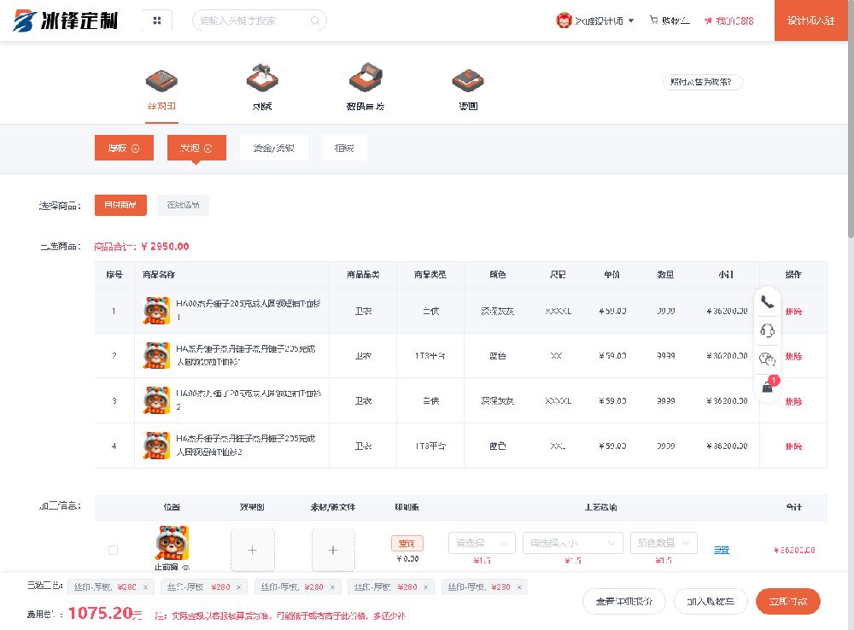Open the phone contact icon in floating sidebar
Viewport: 854px width, 630px height.
767,300
